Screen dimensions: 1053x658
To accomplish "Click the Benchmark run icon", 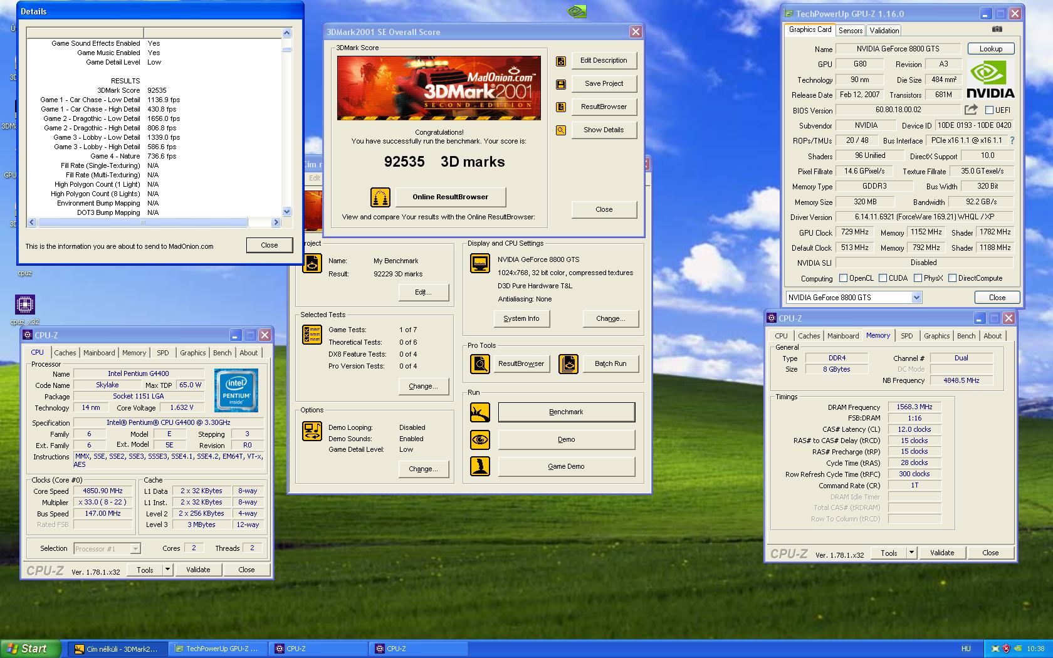I will coord(480,412).
